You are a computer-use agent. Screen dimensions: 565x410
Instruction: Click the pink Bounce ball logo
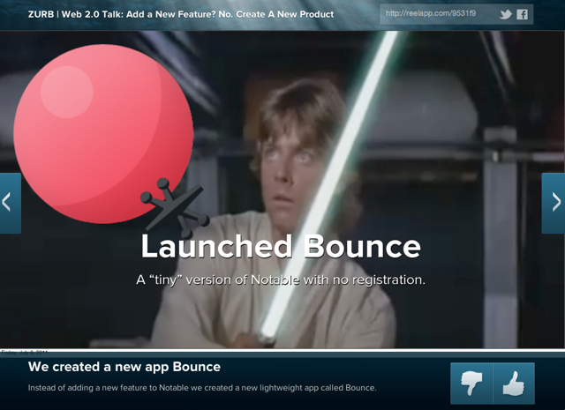(103, 134)
